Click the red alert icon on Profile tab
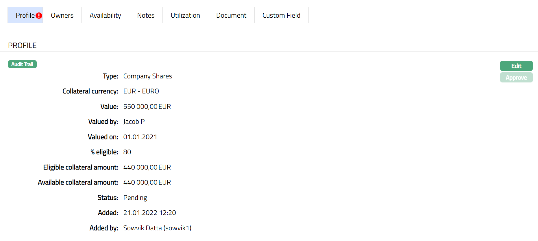Image resolution: width=538 pixels, height=241 pixels. (x=39, y=16)
